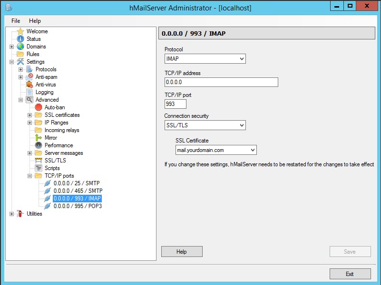Image resolution: width=381 pixels, height=285 pixels.
Task: Click the Welcome star icon
Action: coord(20,31)
